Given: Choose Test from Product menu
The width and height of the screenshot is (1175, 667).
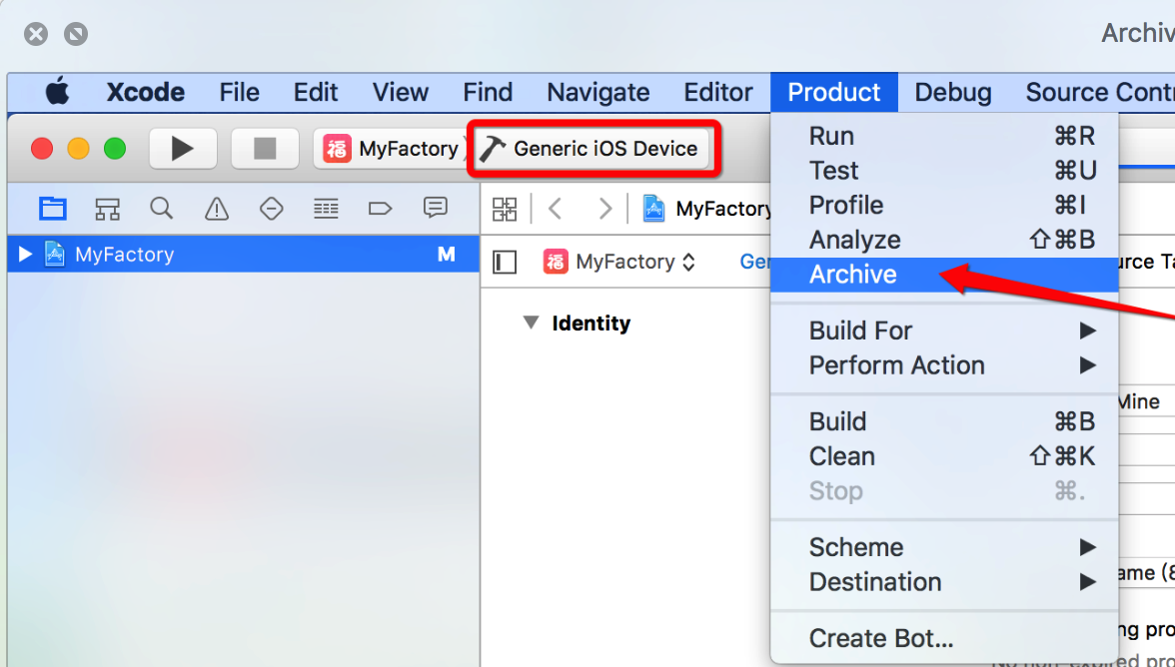Looking at the screenshot, I should click(x=944, y=171).
